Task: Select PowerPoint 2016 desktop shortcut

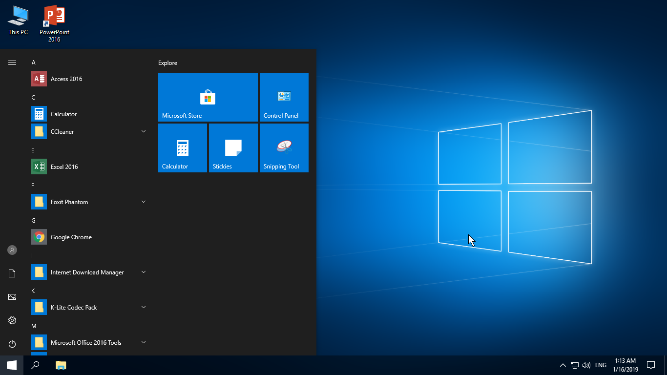Action: (x=54, y=24)
